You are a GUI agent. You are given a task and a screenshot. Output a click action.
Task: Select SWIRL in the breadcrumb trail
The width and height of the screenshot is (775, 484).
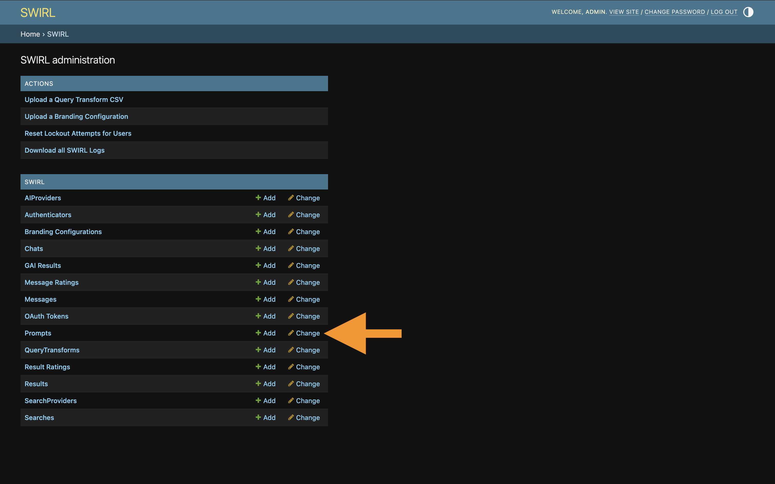pyautogui.click(x=58, y=34)
